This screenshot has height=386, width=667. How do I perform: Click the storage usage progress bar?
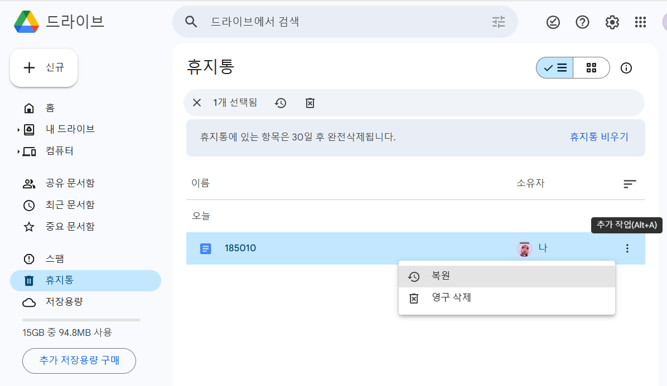tap(81, 319)
